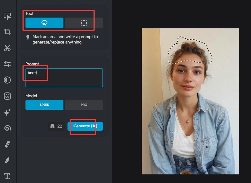Select the Crop tool
Screen dimensions: 251x183
pyautogui.click(x=8, y=32)
